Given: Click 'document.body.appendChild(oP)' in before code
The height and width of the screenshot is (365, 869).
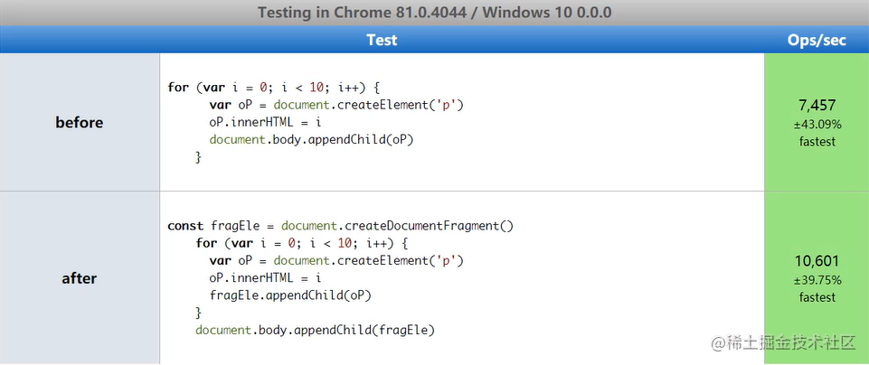Looking at the screenshot, I should (311, 139).
